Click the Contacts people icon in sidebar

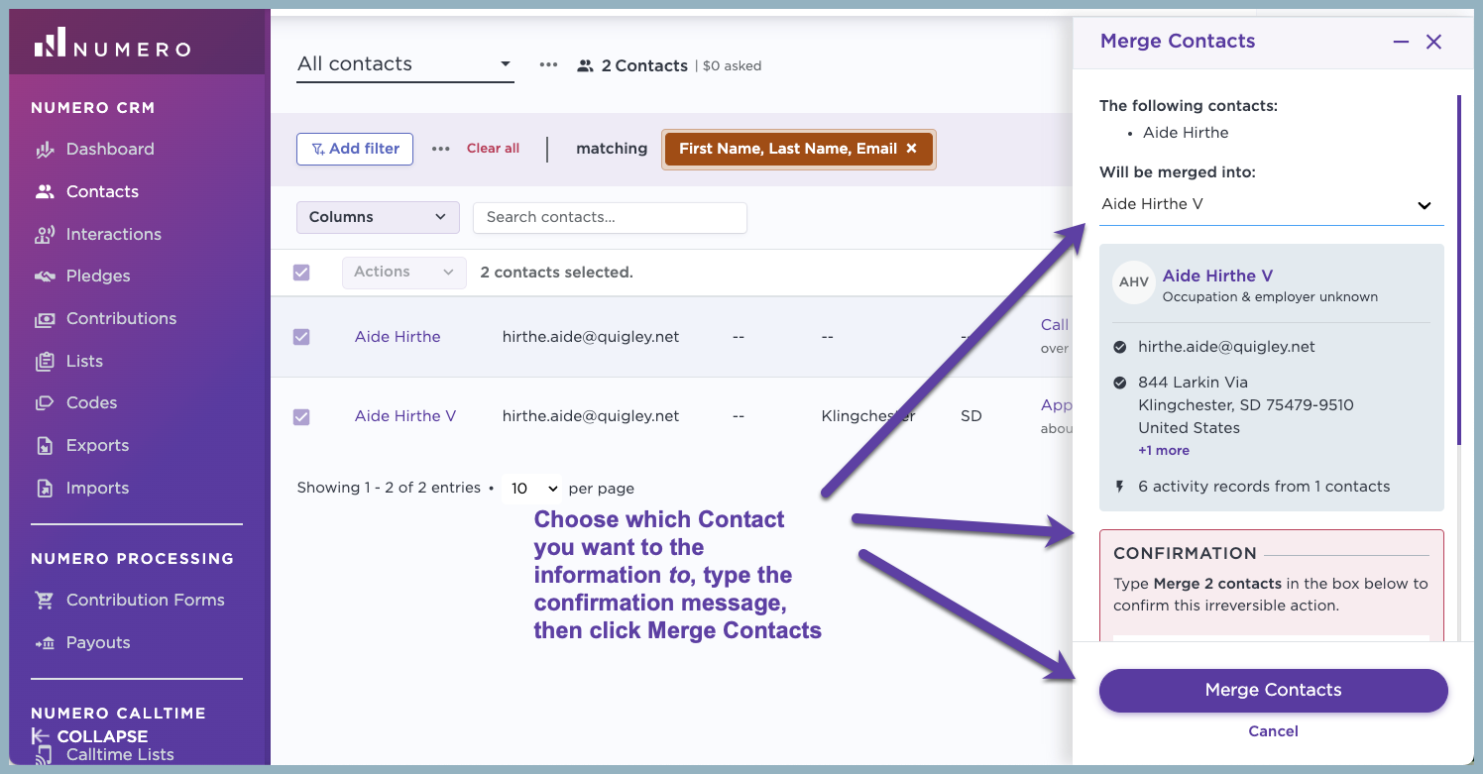tap(45, 191)
